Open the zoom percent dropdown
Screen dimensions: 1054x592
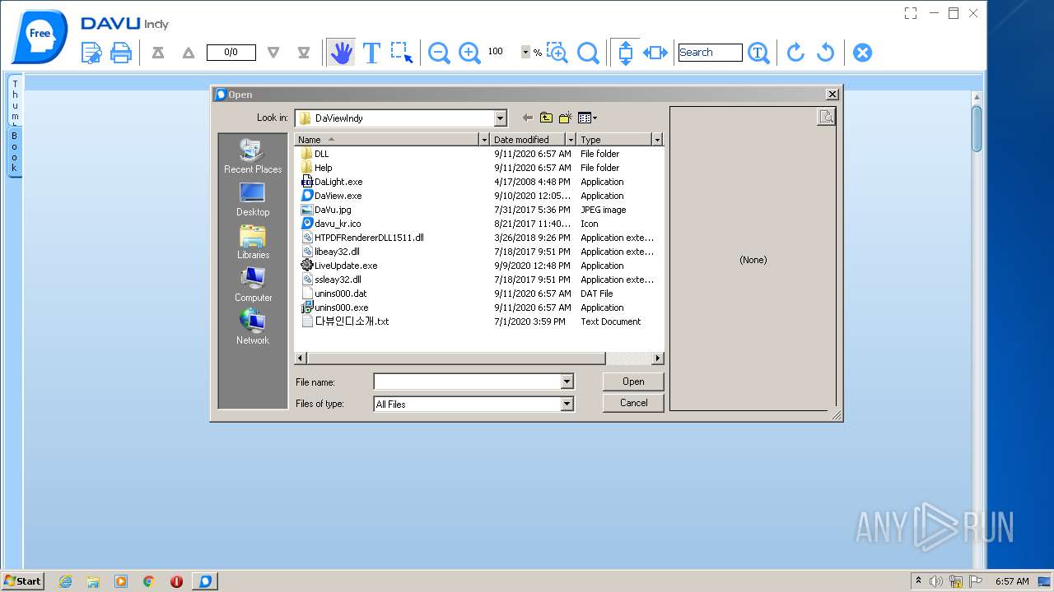click(525, 52)
